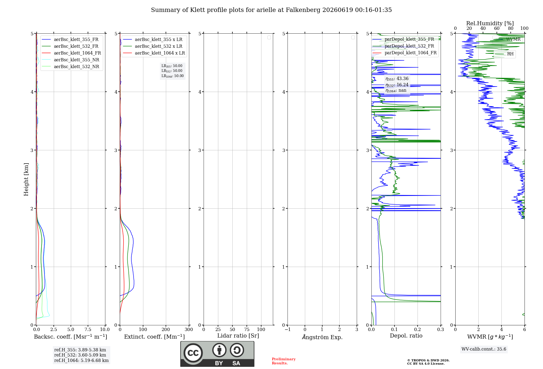543x369 pixels.
Task: Click the WVMR [g*kg⁻¹] axis label
Action: pyautogui.click(x=490, y=337)
